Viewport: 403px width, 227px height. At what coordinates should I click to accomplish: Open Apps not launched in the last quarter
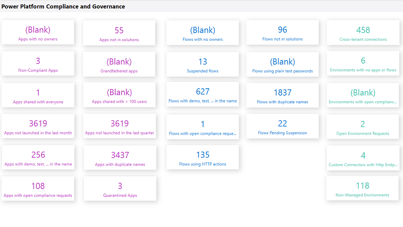pyautogui.click(x=120, y=126)
